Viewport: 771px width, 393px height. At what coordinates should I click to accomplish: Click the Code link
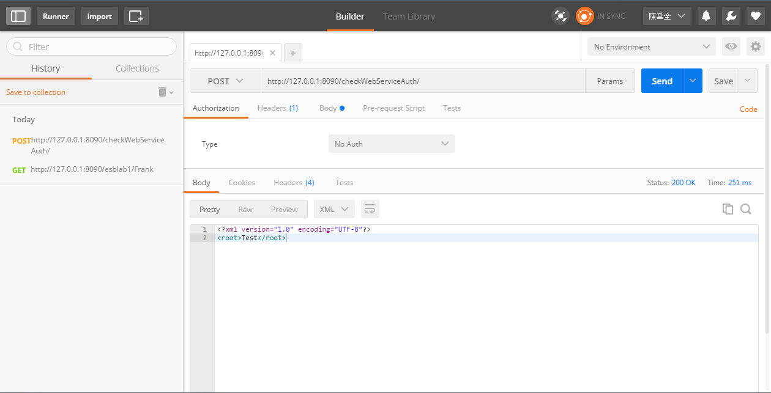(x=748, y=109)
